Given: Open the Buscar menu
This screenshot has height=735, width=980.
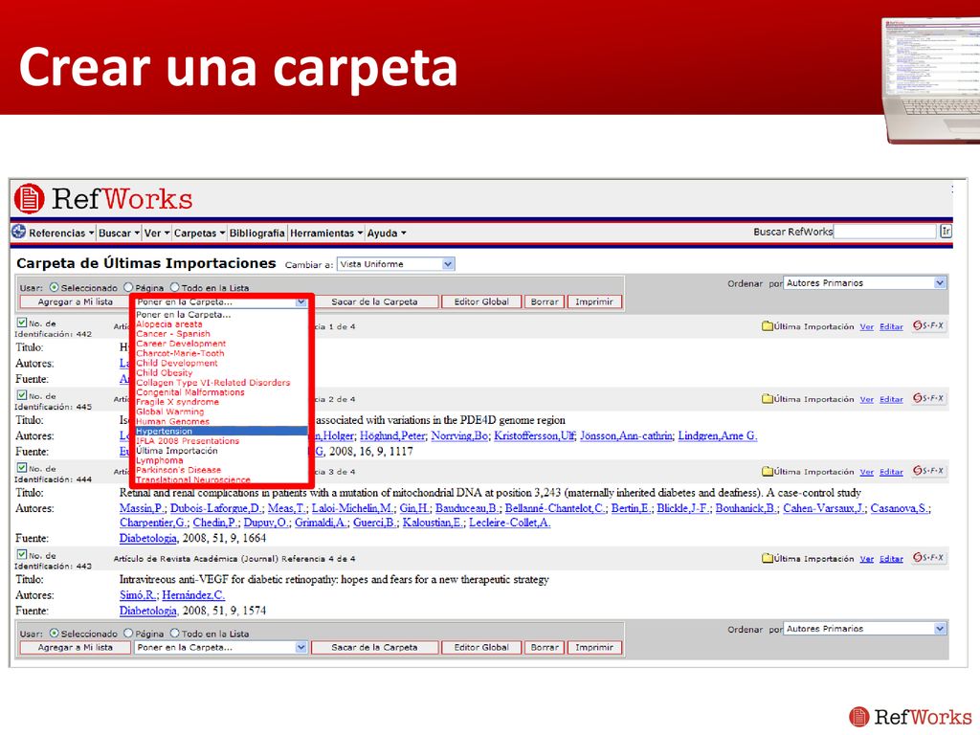Looking at the screenshot, I should 119,233.
